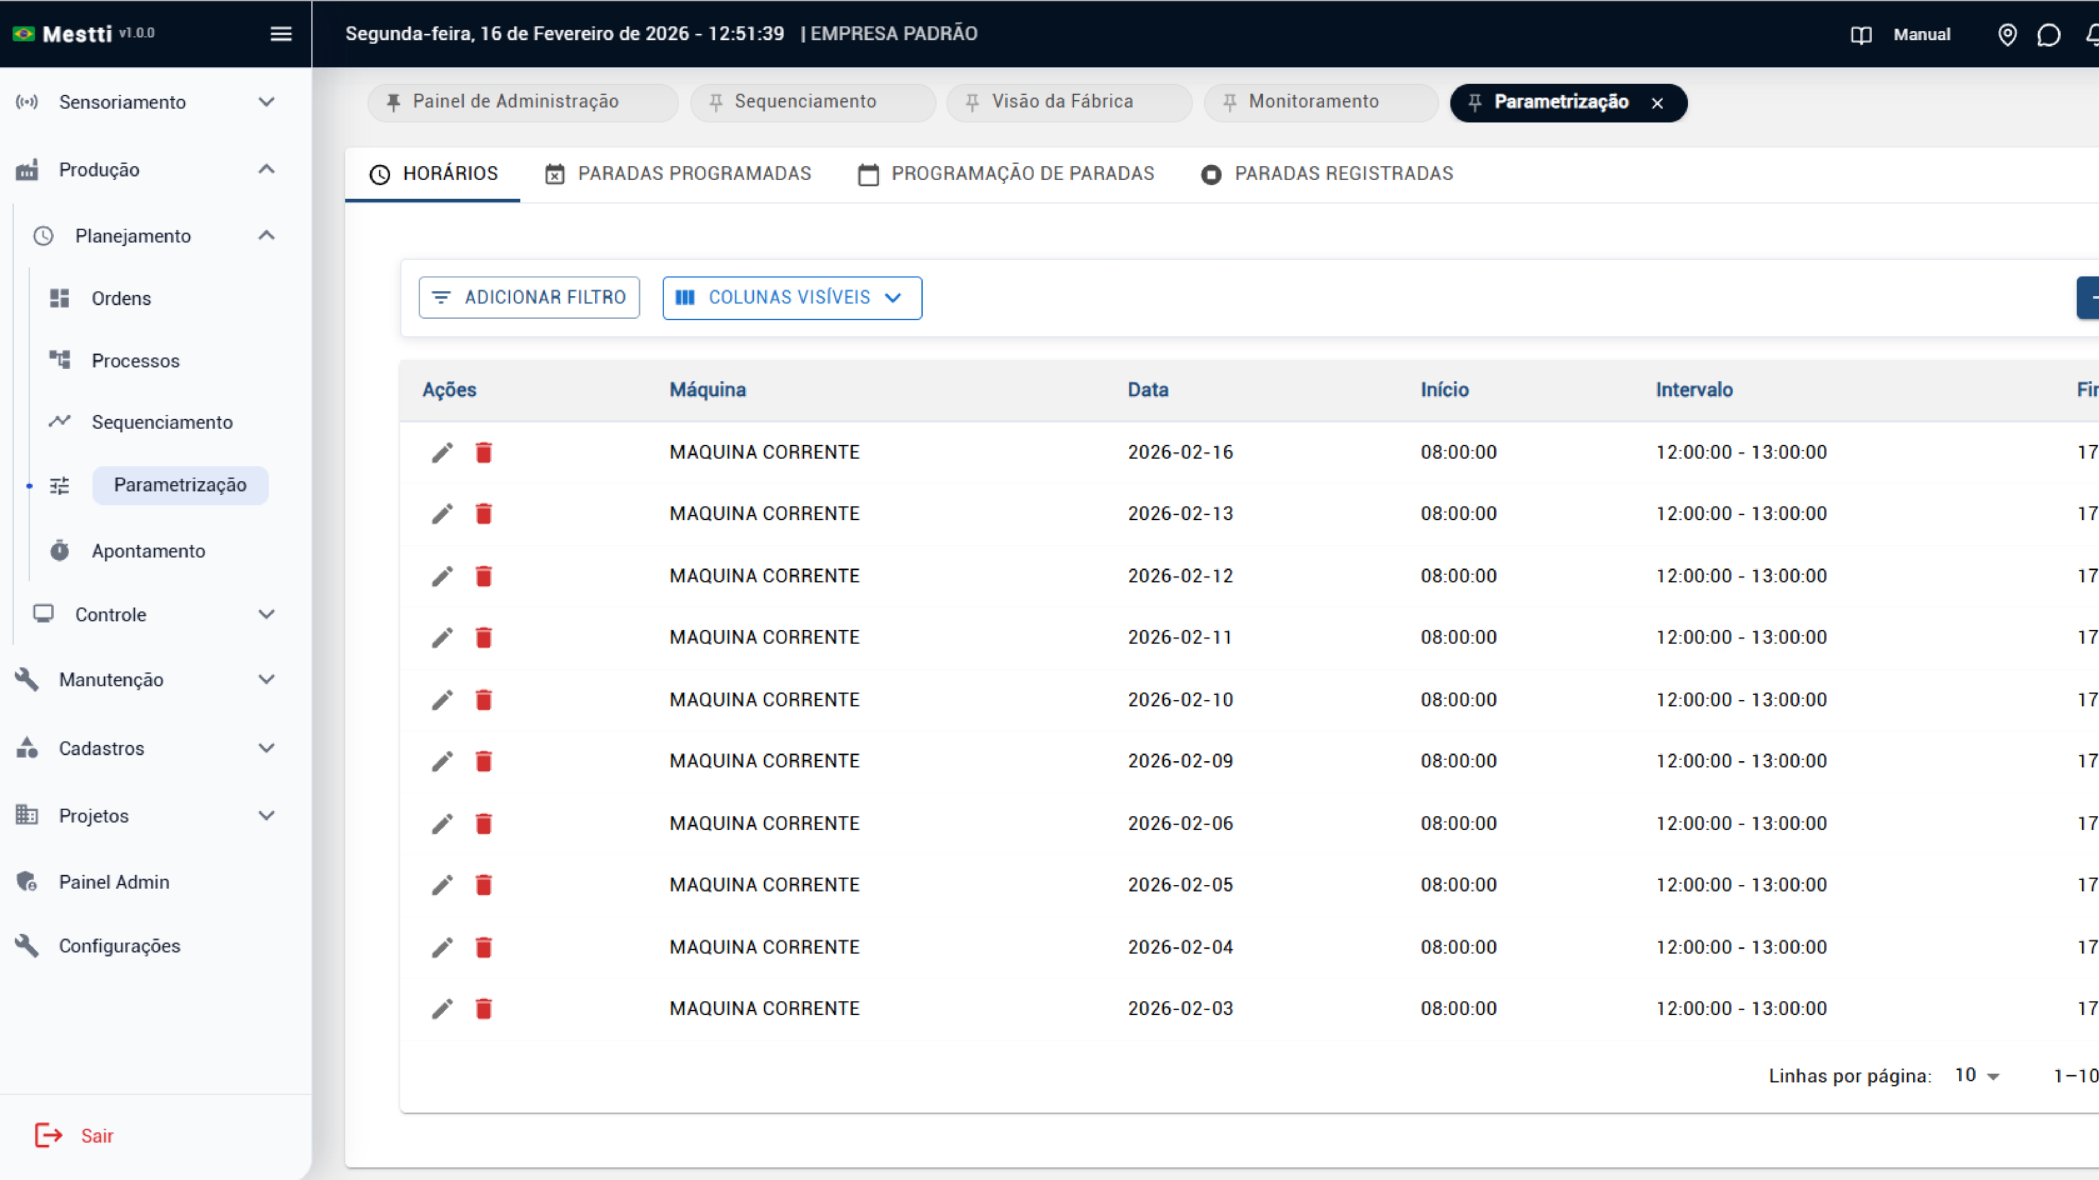Switch to Visão da Fábrica tab
Image resolution: width=2099 pixels, height=1180 pixels.
pos(1069,102)
